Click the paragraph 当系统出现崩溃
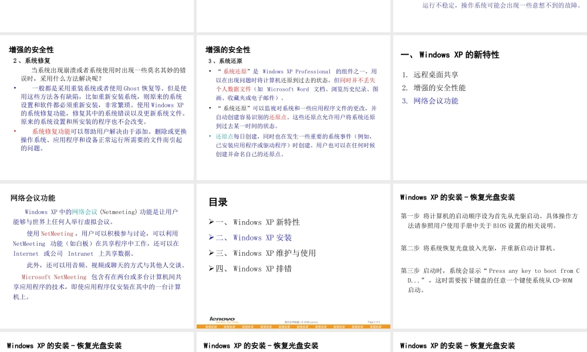The height and width of the screenshot is (352, 587). (103, 74)
